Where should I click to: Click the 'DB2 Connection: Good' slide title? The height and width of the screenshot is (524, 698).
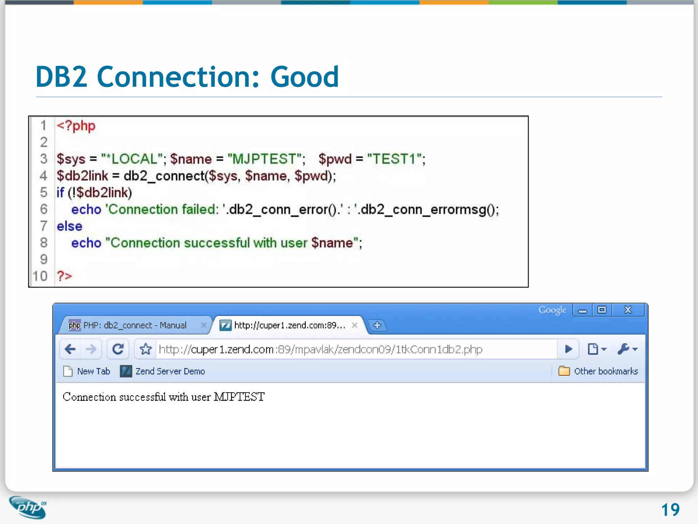pos(187,77)
